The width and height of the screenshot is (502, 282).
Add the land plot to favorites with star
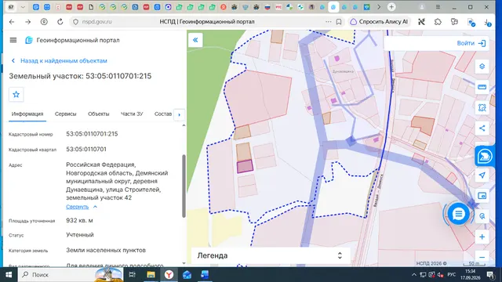pos(16,94)
